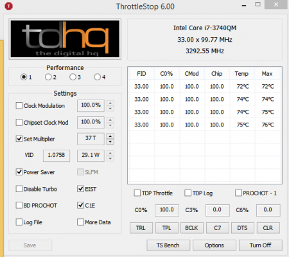Check the TDP Throttle box
Screen dimensions: 289x257
(x=137, y=193)
